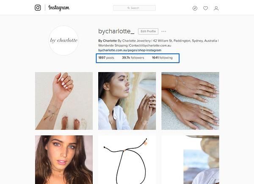Open the woman in white shirt photo
Viewport: 254px width, 184px height.
(x=127, y=101)
